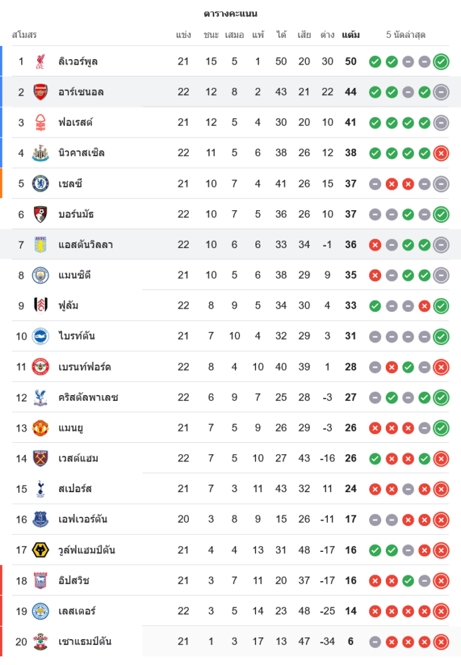Open the Manchester City crest

41,275
